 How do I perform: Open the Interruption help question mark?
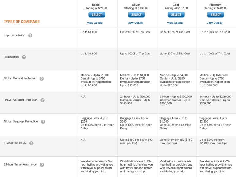(24, 57)
